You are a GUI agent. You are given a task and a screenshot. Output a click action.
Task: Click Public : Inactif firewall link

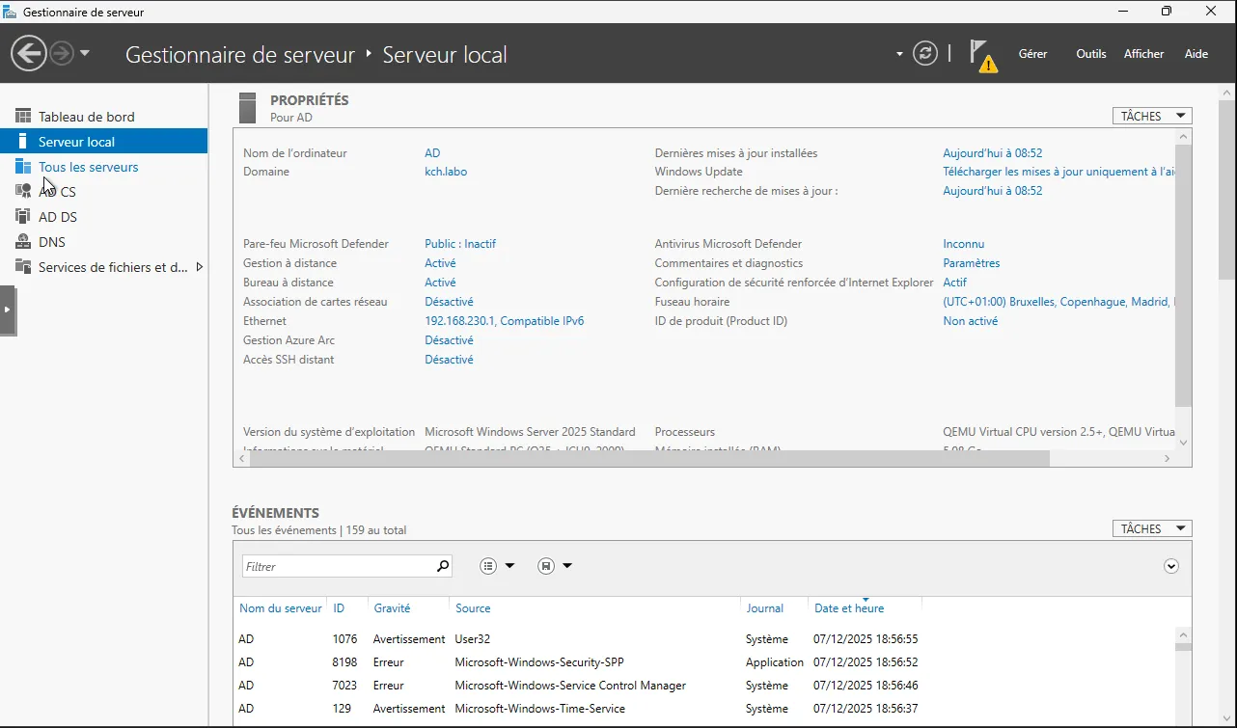pos(459,244)
